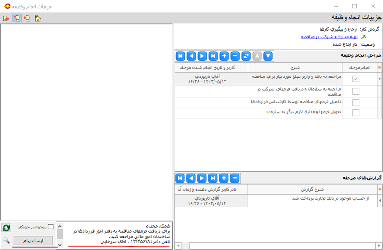Screen dimensions: 383x250
Task: Add a new stage with the plus icon
Action: coord(224,56)
